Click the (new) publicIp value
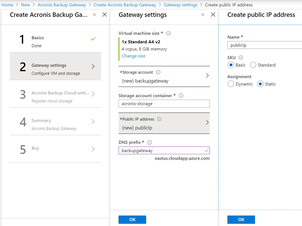 click(137, 128)
